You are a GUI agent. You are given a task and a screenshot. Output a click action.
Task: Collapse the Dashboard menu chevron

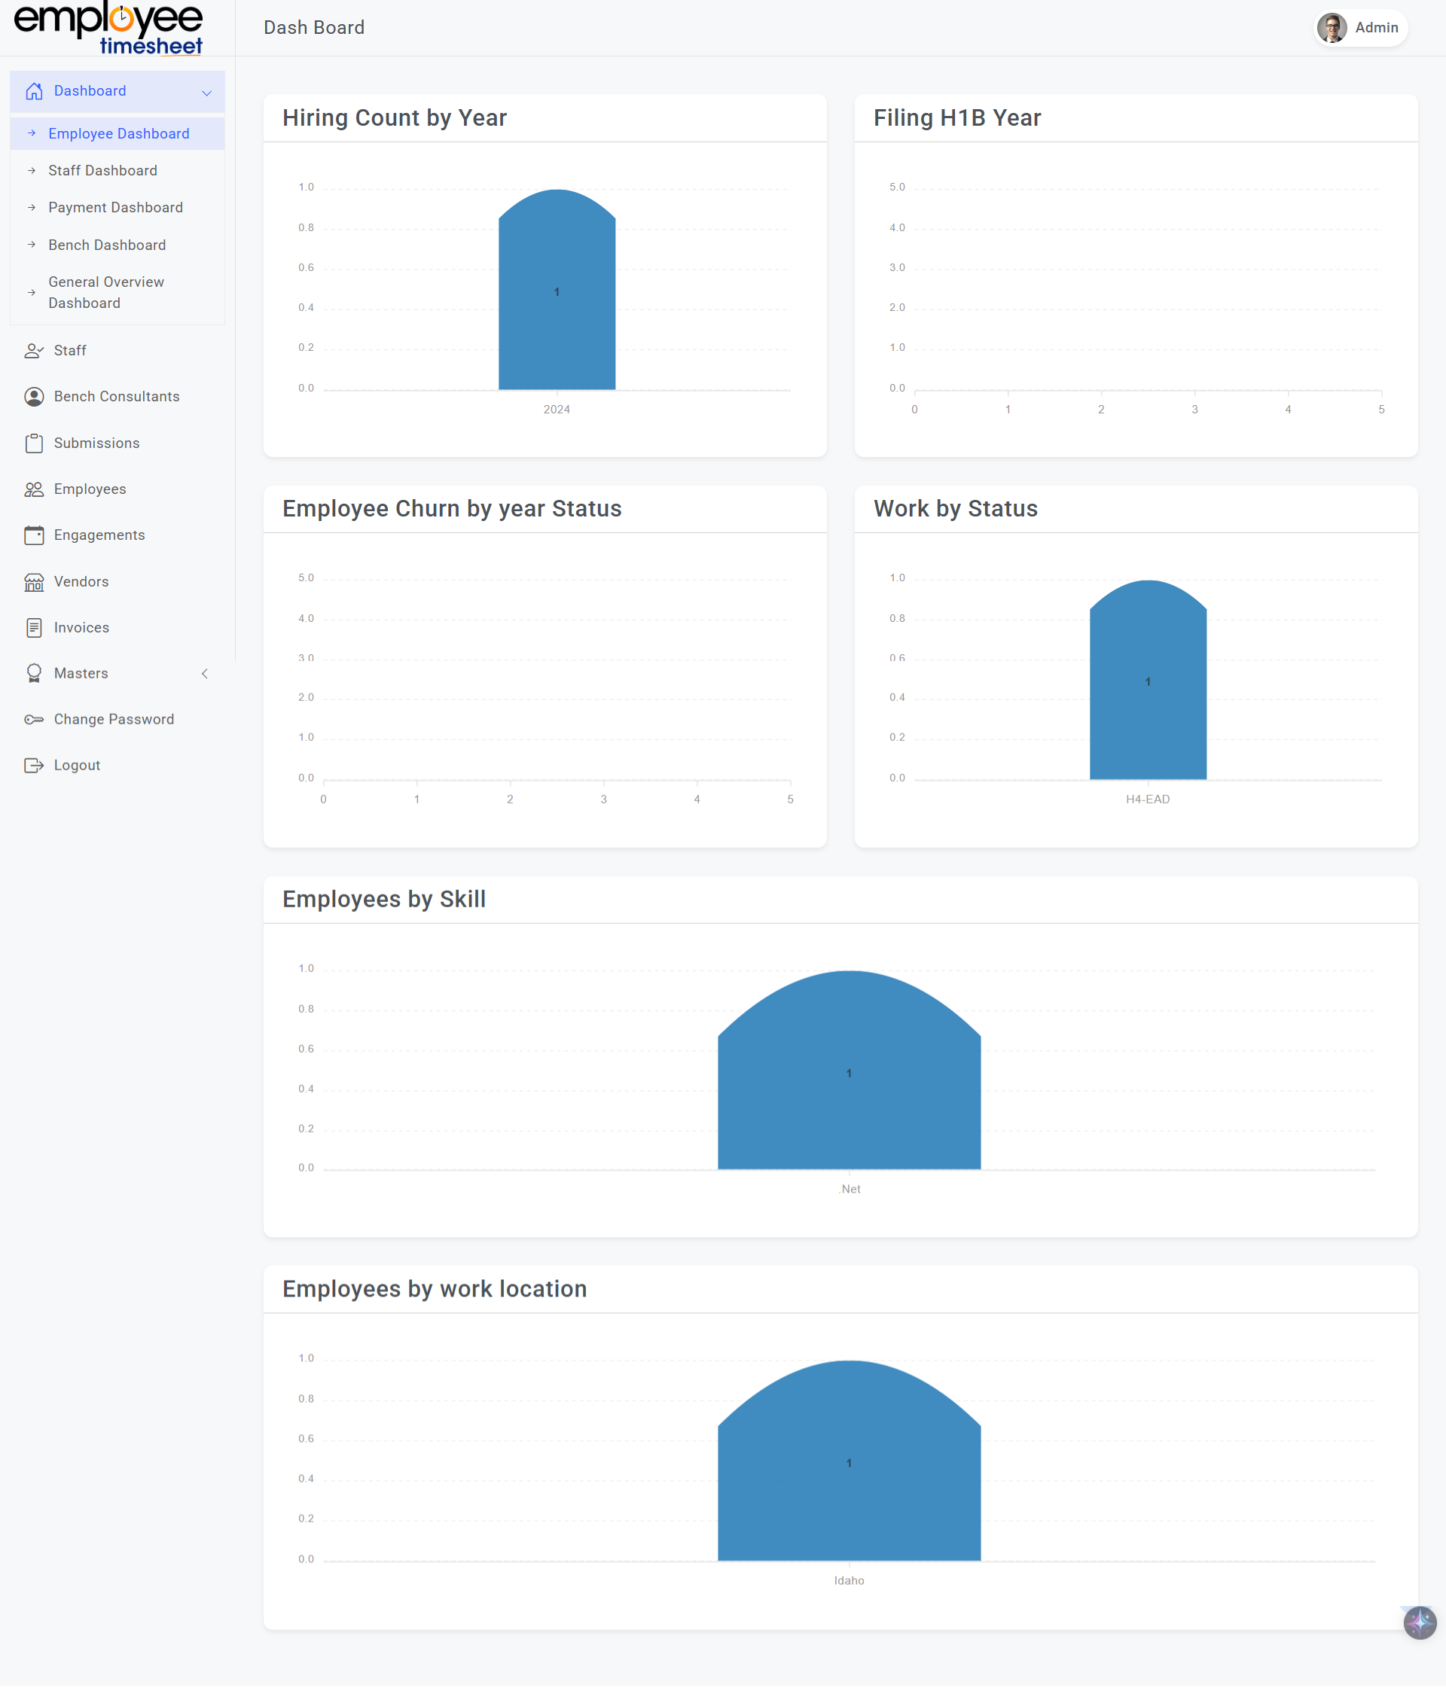(x=207, y=92)
